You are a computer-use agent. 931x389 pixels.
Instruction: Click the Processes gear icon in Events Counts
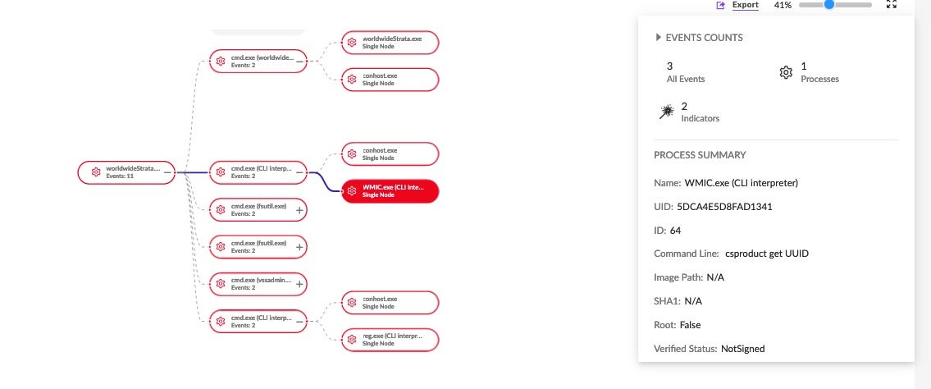coord(785,72)
